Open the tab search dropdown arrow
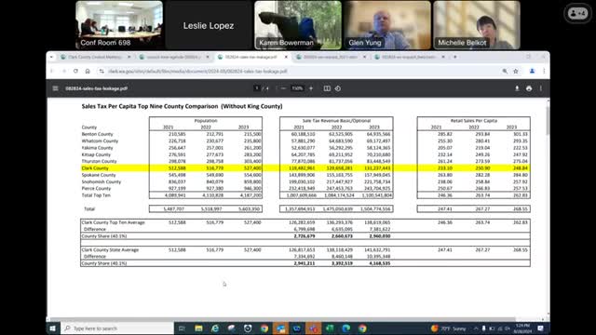 [x=52, y=57]
